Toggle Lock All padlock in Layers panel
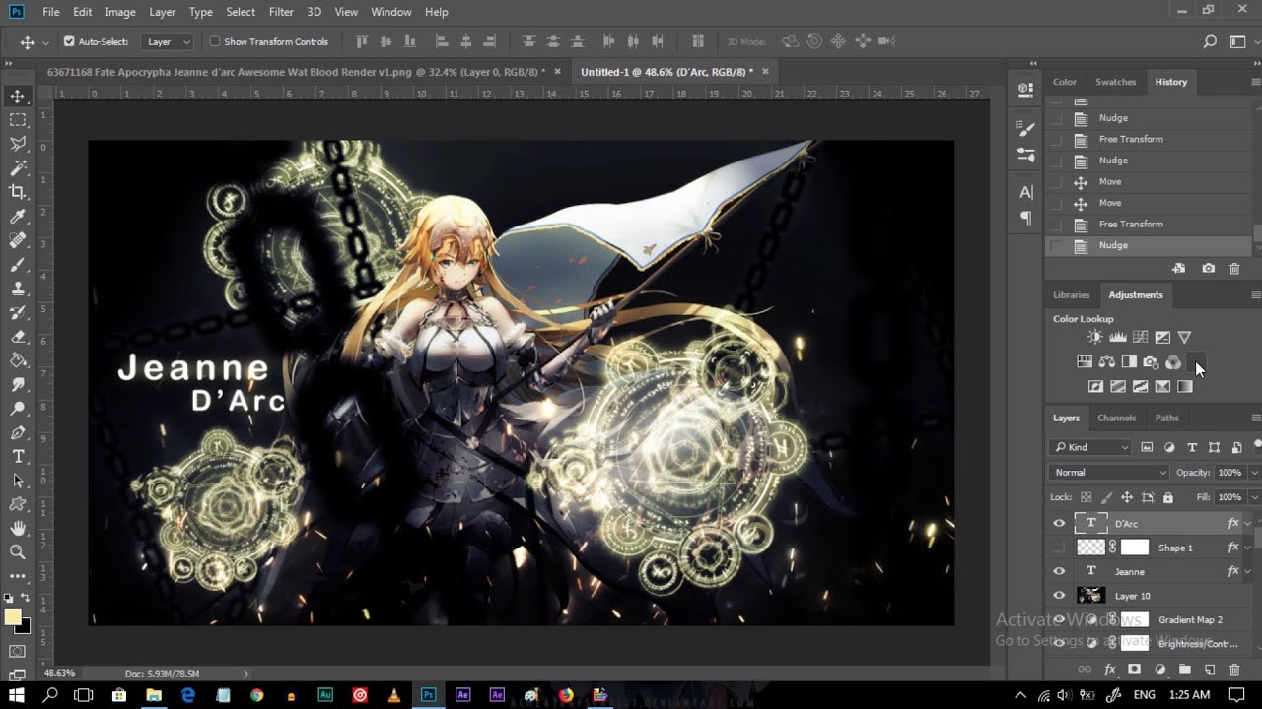 [x=1168, y=497]
